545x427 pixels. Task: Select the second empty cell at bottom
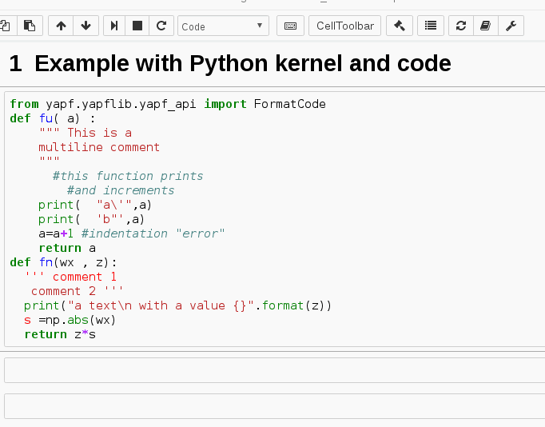point(272,406)
